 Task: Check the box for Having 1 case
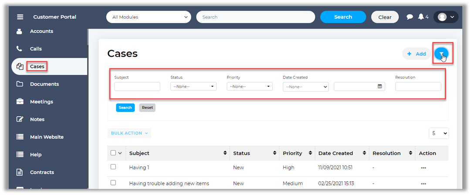tap(113, 167)
